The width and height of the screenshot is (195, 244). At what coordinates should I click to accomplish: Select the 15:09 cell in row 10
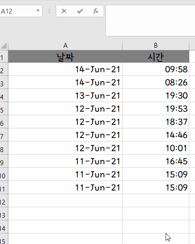(x=155, y=174)
